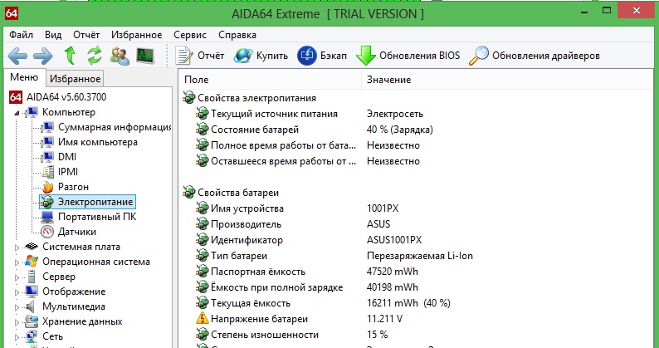
Task: Expand the Отображение node
Action: coord(17,292)
